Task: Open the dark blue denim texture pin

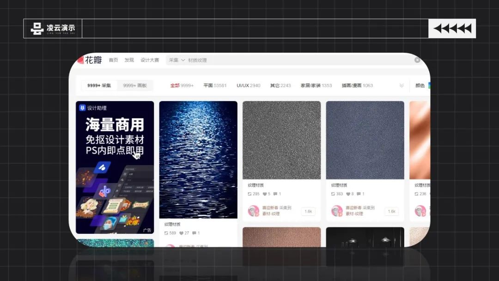Action: (x=365, y=140)
